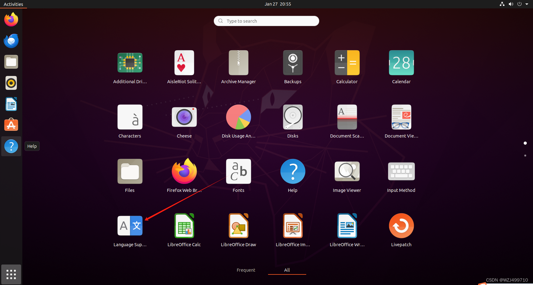This screenshot has width=533, height=285.
Task: Click the volume icon in top bar
Action: pyautogui.click(x=511, y=4)
